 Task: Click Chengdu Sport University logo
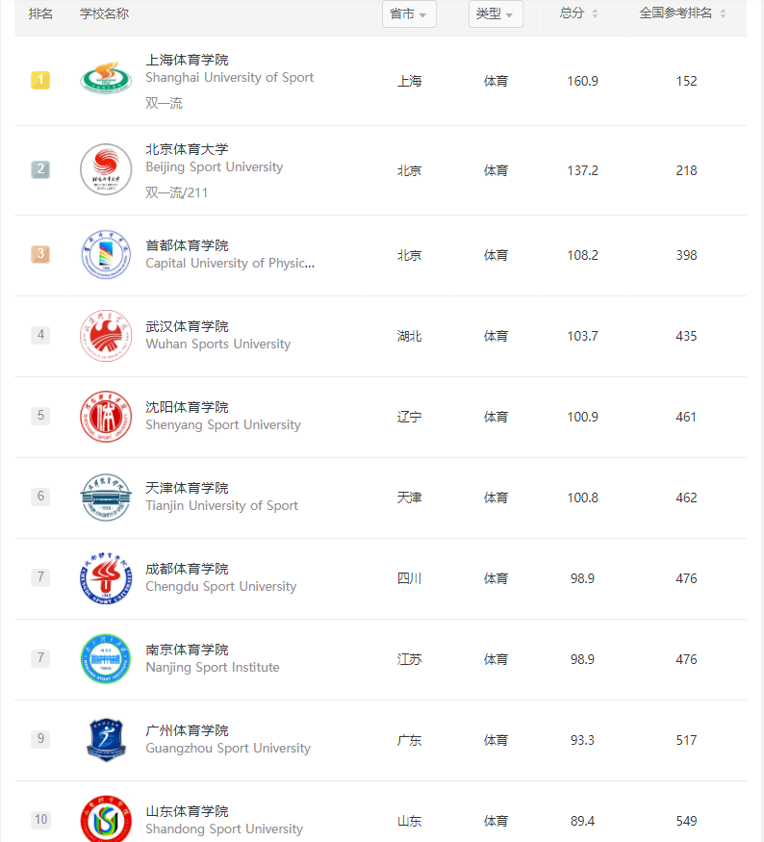click(x=106, y=578)
